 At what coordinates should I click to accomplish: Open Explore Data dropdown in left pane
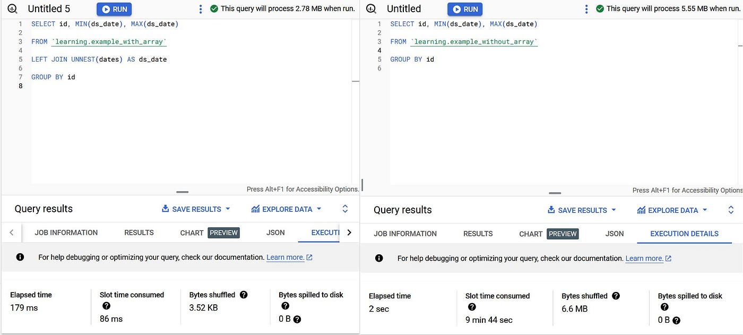[x=287, y=209]
